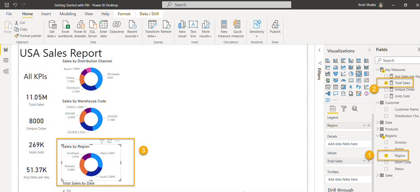Screen dimensions: 420x192
Task: Create a Quick measure
Action: click(x=237, y=29)
